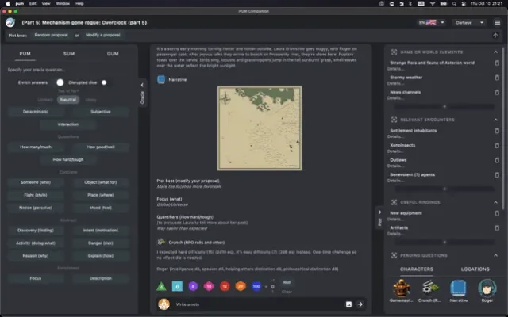Screen dimensions: 508x317
Task: Set odds to Unlikely
Action: click(x=45, y=100)
